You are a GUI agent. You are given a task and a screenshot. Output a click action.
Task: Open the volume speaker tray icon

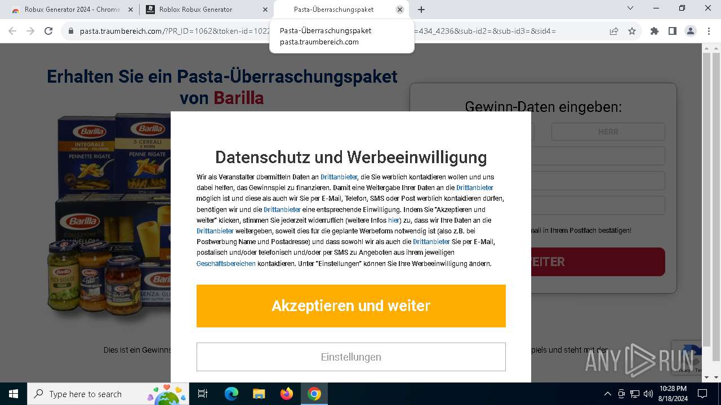click(x=648, y=394)
